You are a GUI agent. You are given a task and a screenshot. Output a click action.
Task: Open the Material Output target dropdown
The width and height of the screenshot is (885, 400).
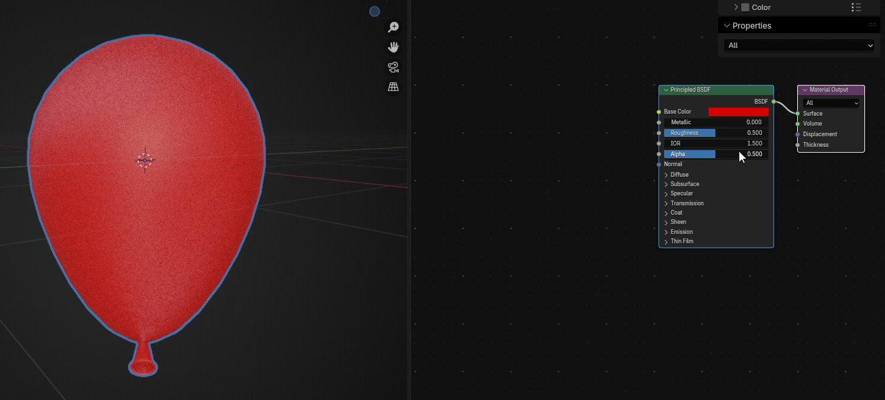pyautogui.click(x=831, y=103)
